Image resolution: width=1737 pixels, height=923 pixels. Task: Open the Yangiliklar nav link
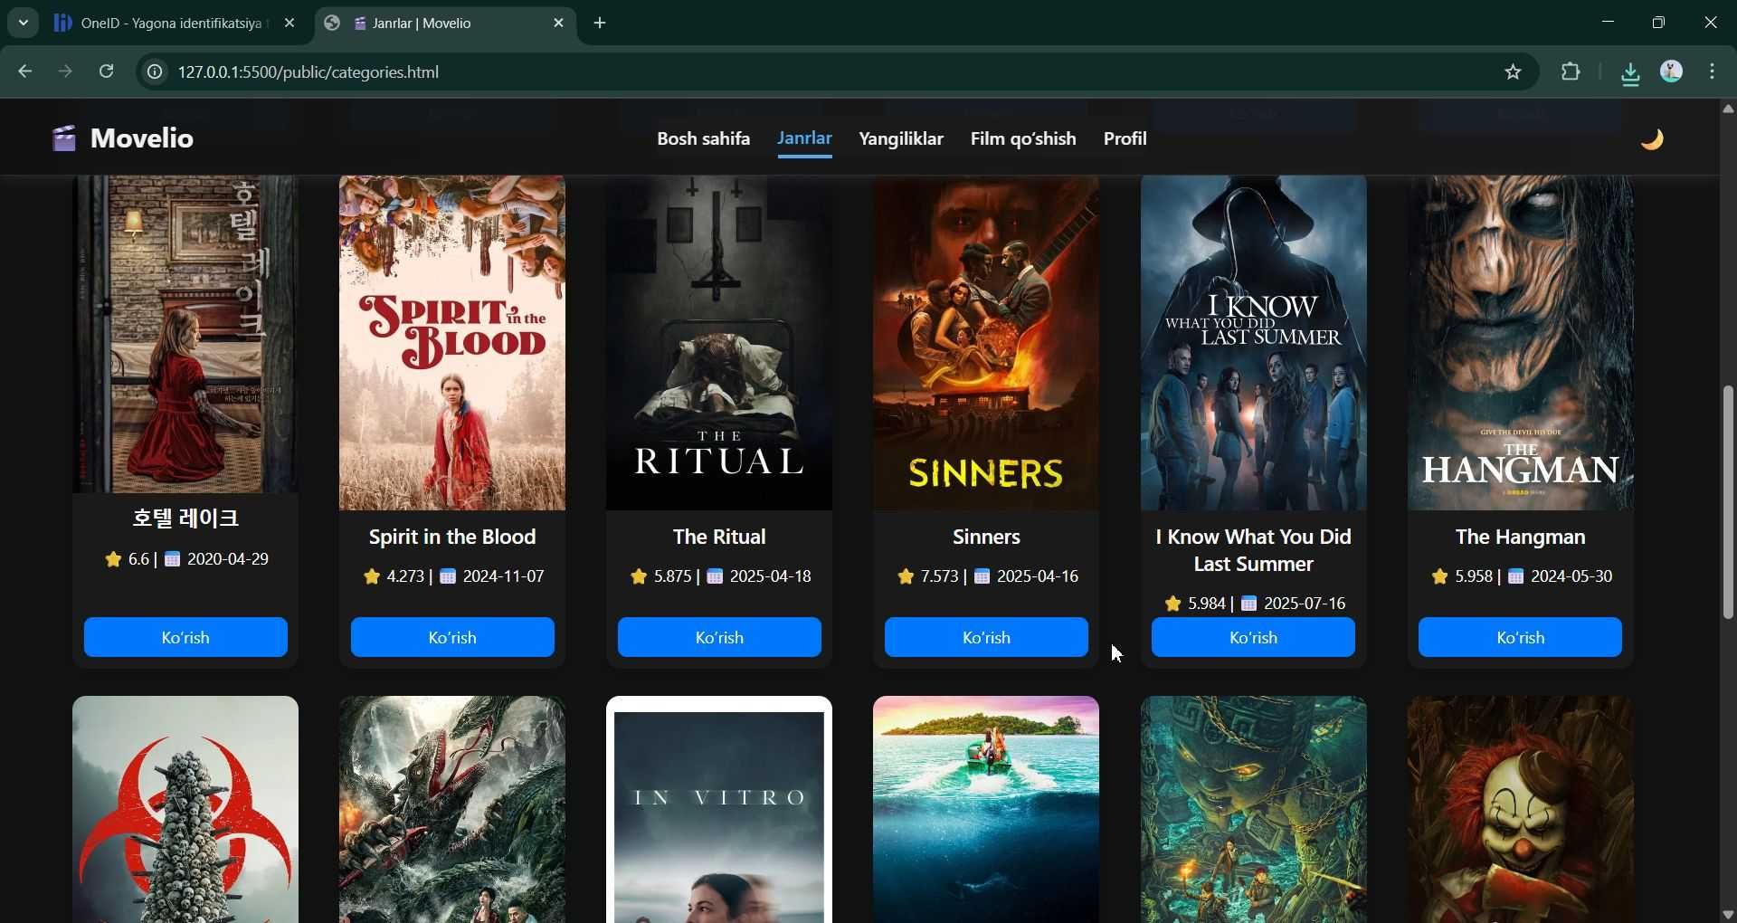point(901,138)
